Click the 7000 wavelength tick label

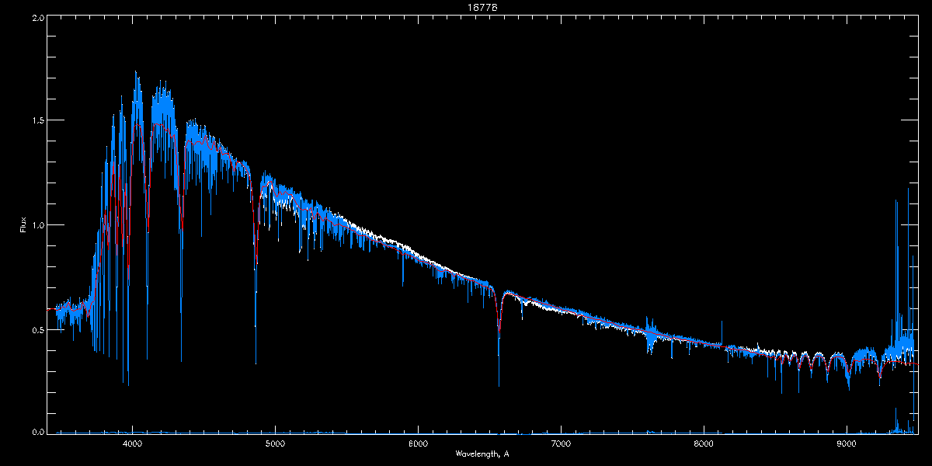(561, 444)
